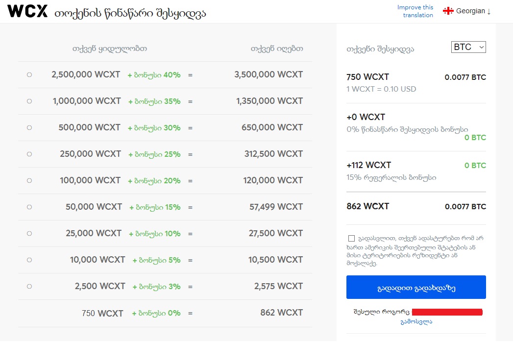Select the 25,000 WCXT radio button
Image resolution: width=513 pixels, height=343 pixels.
29,234
